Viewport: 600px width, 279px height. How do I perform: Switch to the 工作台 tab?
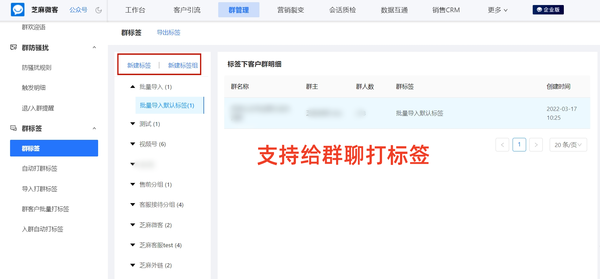(x=135, y=10)
